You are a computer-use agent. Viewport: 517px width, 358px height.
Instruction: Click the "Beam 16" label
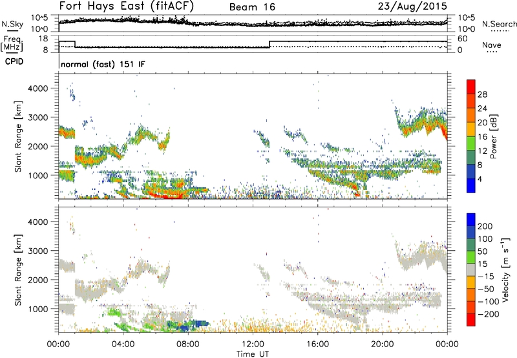click(252, 7)
